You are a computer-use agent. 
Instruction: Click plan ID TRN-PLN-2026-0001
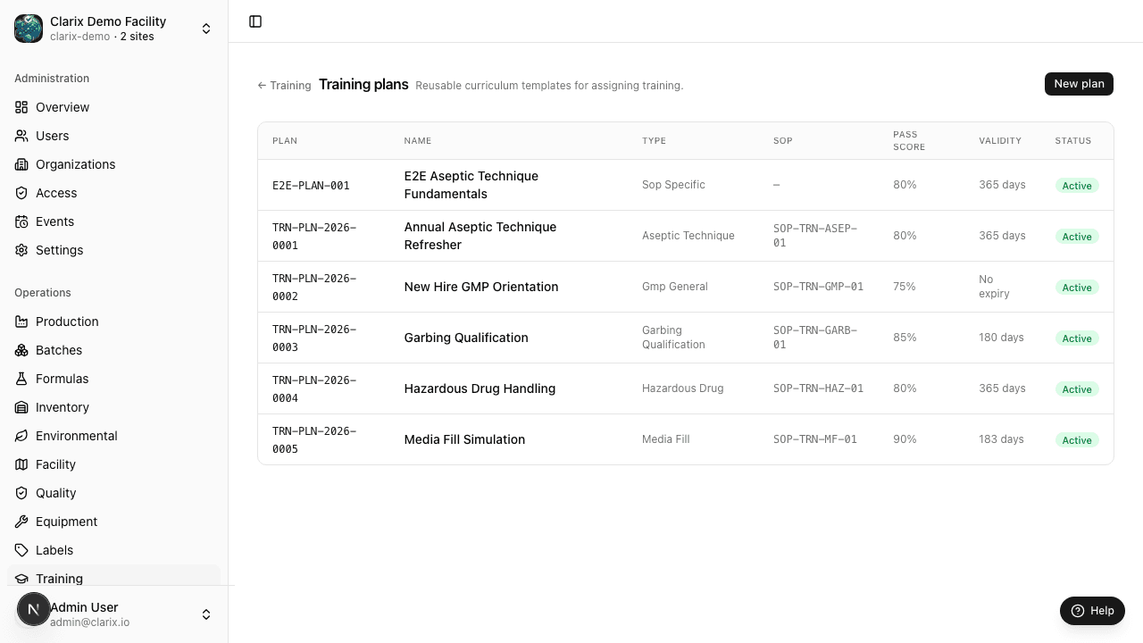[x=314, y=237]
